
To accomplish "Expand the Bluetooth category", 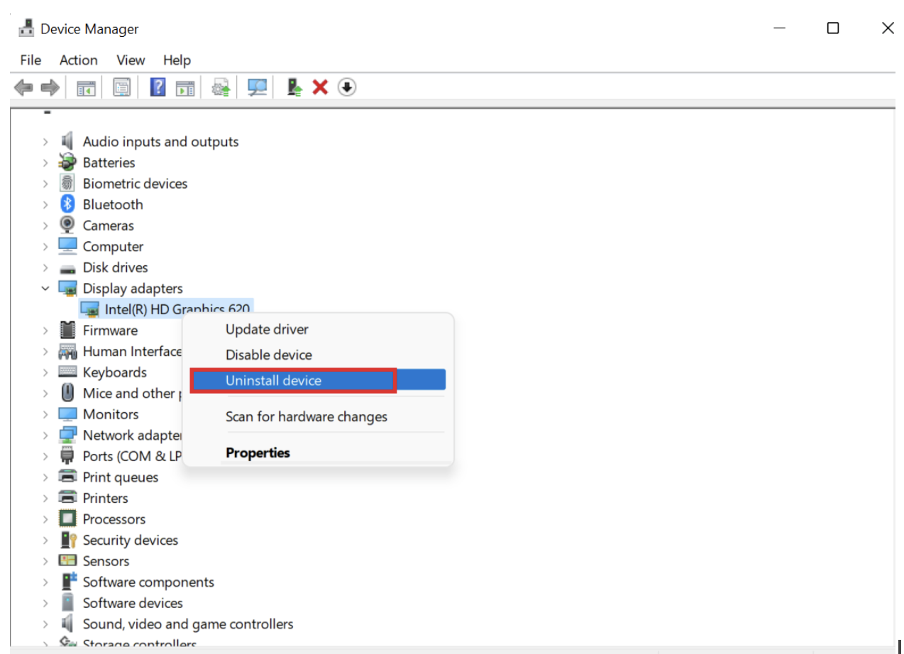I will click(x=45, y=204).
